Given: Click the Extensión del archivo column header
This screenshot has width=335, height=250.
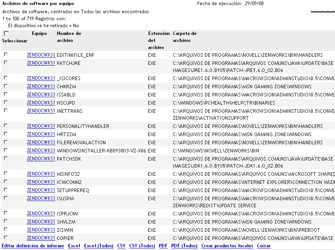Looking at the screenshot, I should [x=159, y=40].
